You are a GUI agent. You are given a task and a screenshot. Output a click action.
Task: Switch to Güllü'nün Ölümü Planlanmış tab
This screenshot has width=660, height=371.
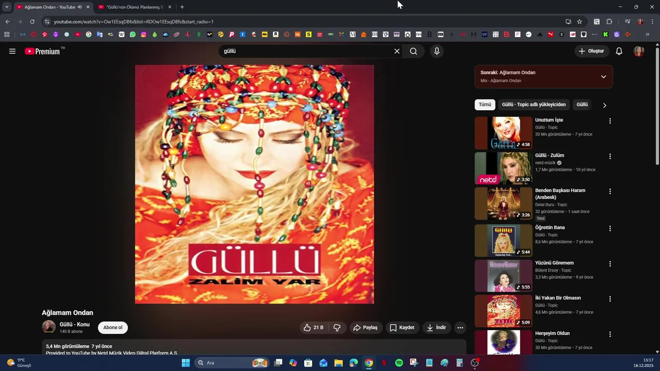click(x=134, y=7)
